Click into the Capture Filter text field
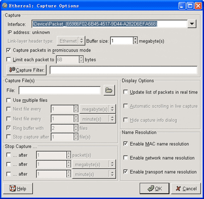 pyautogui.click(x=124, y=70)
